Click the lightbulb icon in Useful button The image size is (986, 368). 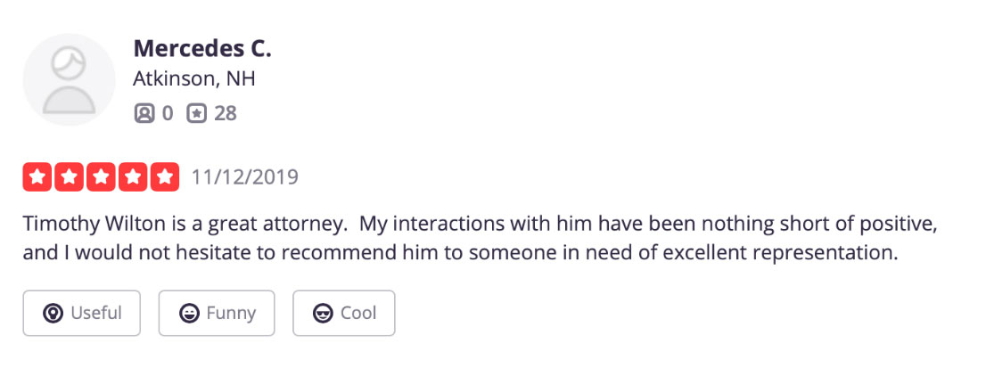53,313
